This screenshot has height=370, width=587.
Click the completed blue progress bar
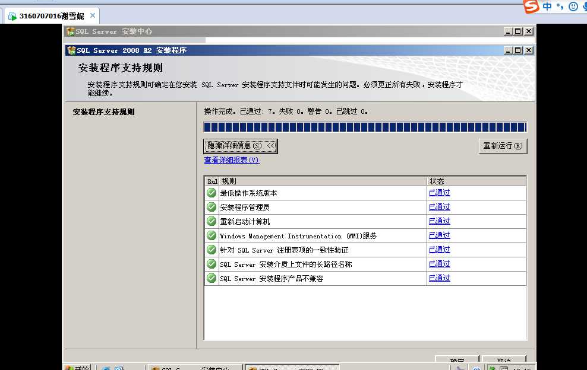(365, 127)
